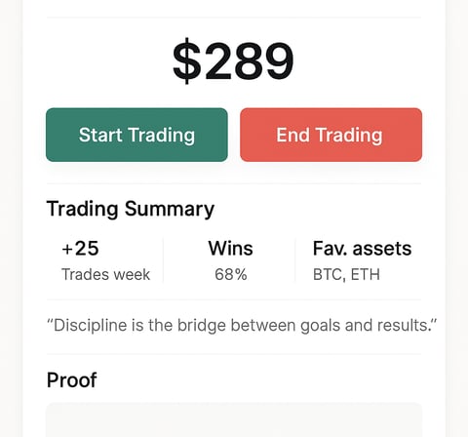This screenshot has height=437, width=468.
Task: Click the Proof section heading
Action: tap(72, 379)
